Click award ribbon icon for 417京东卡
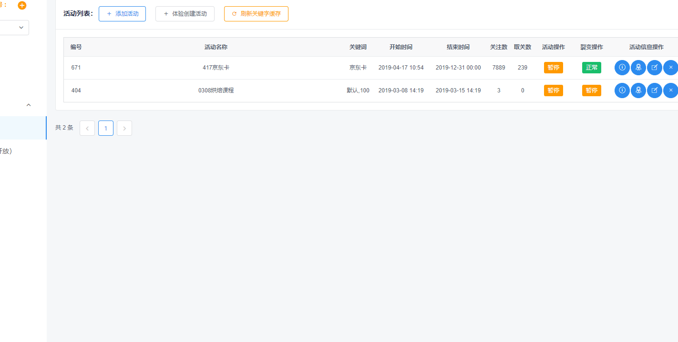Viewport: 678px width, 342px height. 638,68
